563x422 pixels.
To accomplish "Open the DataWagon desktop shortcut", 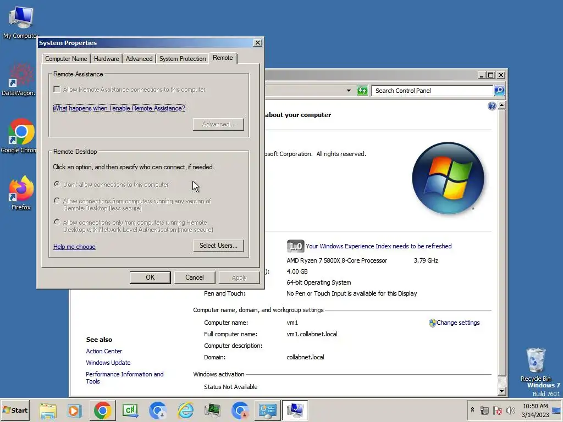I will (x=19, y=80).
